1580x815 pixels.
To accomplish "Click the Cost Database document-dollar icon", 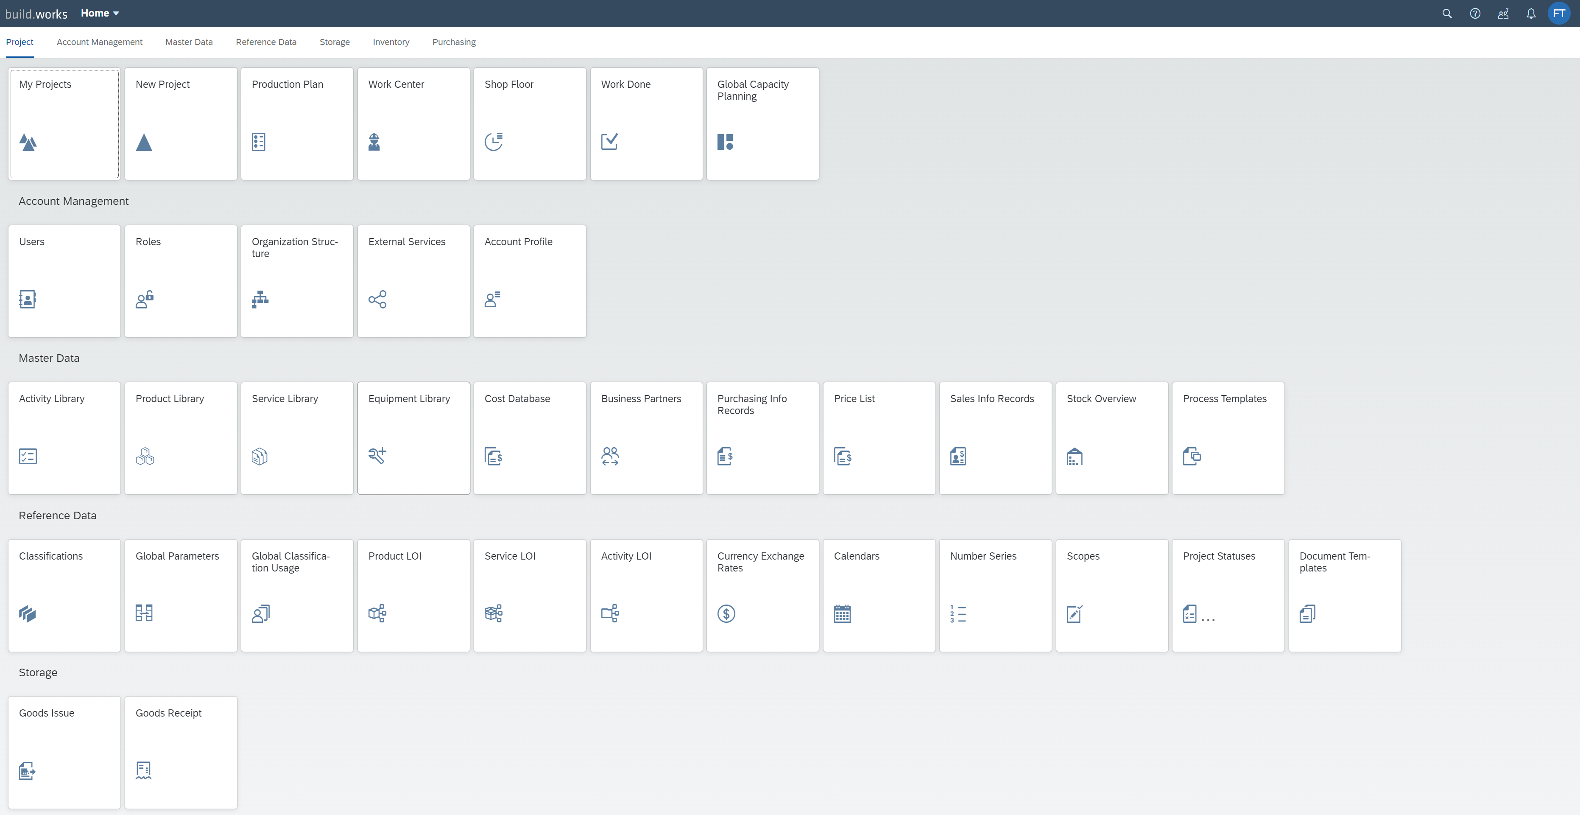I will click(494, 457).
